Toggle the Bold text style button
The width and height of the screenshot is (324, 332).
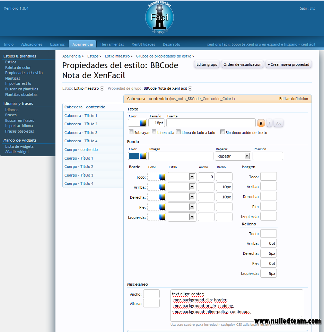(261, 123)
